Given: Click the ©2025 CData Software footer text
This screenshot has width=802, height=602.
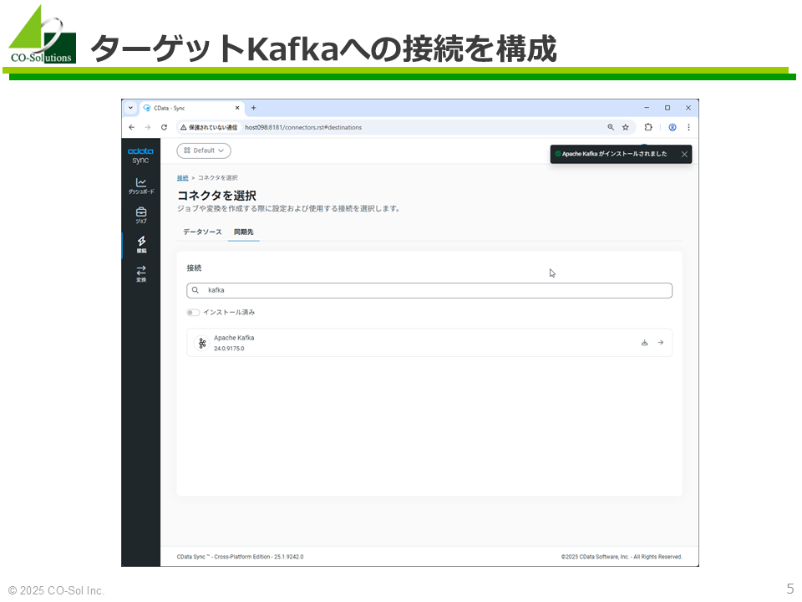Looking at the screenshot, I should [622, 557].
